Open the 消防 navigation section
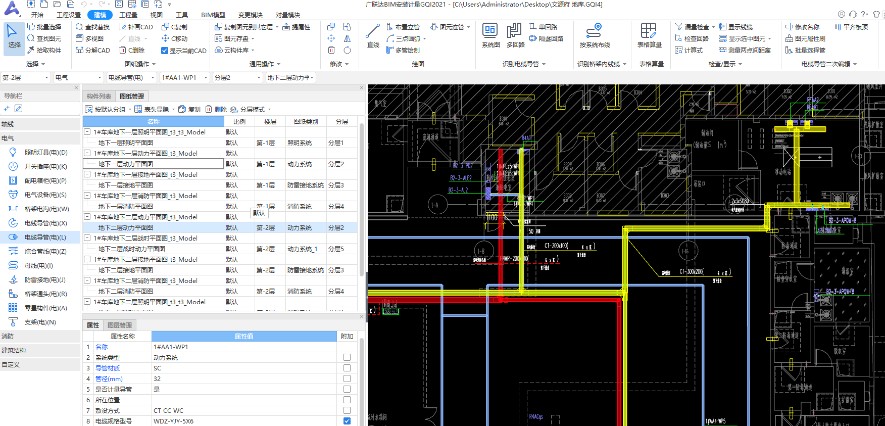This screenshot has width=885, height=426. coord(40,336)
